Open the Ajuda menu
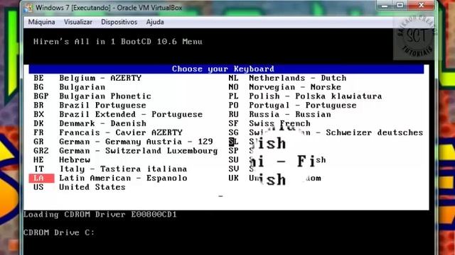Image resolution: width=455 pixels, height=255 pixels. 155,22
